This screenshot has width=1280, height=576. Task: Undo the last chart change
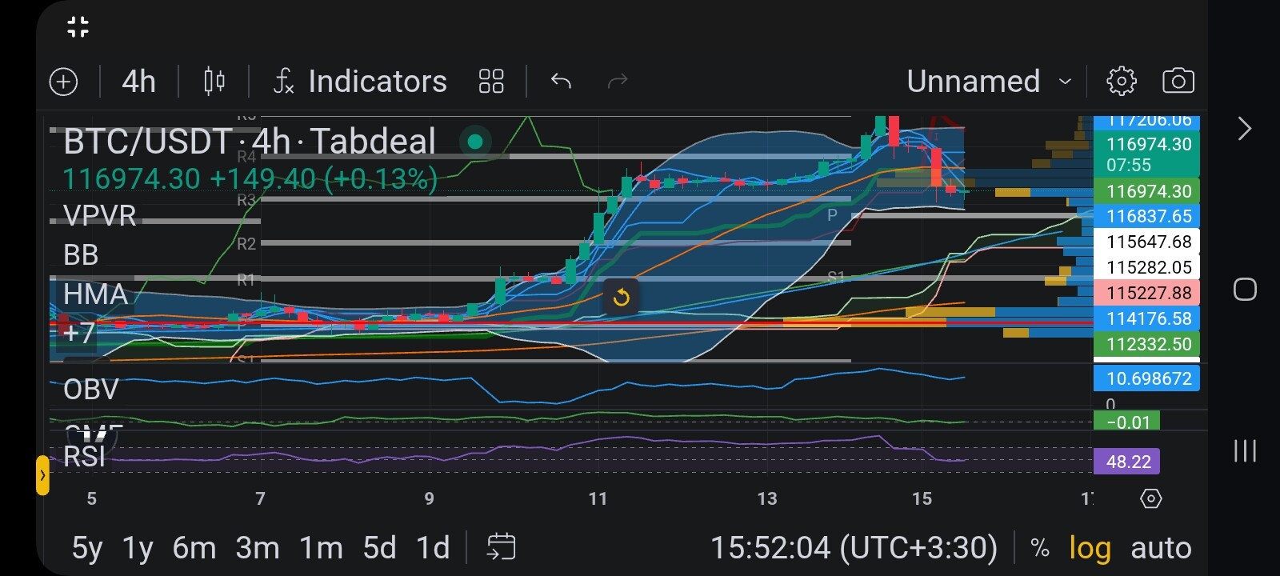coord(561,81)
